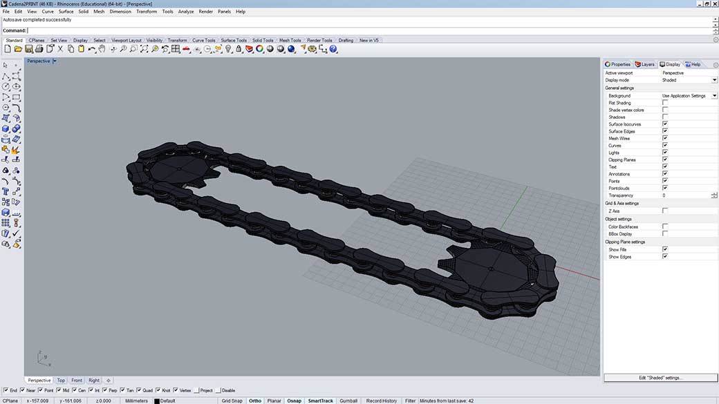Select the arrow pointer tool in sidebar
This screenshot has height=404, width=719.
tap(6, 65)
